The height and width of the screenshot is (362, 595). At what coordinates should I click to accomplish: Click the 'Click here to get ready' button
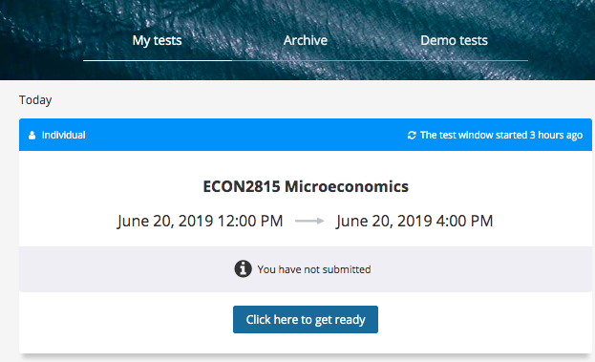[x=306, y=320]
